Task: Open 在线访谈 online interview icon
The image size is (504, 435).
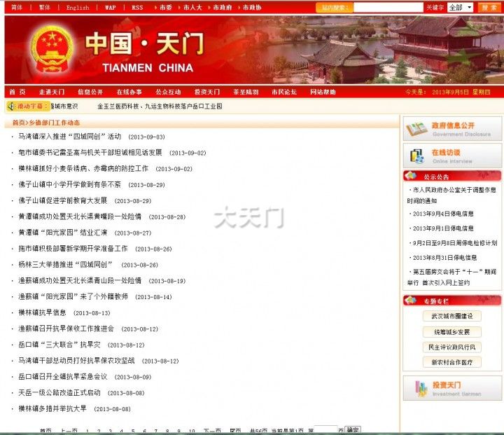Action: click(x=416, y=156)
